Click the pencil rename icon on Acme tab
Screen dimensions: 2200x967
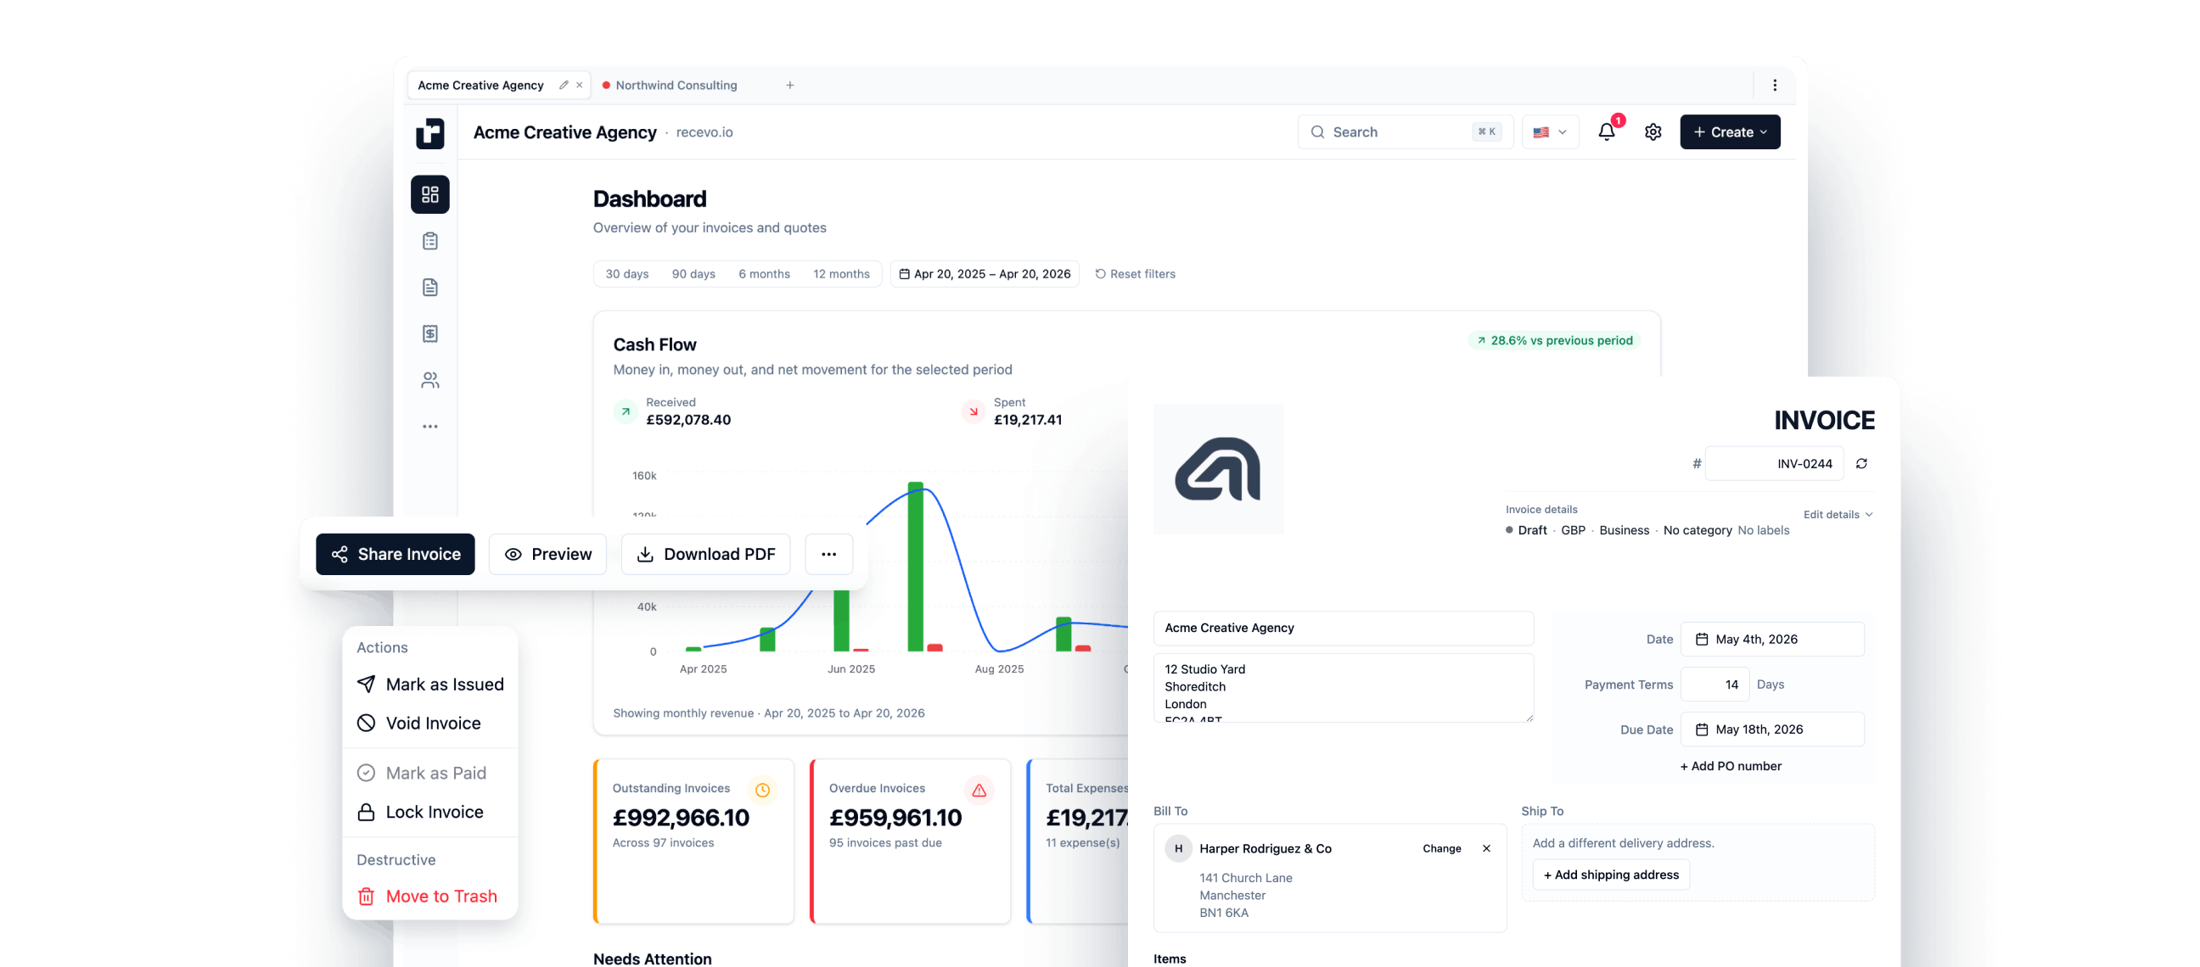click(563, 85)
